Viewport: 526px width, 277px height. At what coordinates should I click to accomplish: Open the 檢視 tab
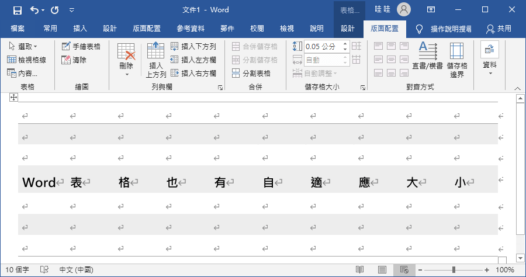(x=287, y=29)
